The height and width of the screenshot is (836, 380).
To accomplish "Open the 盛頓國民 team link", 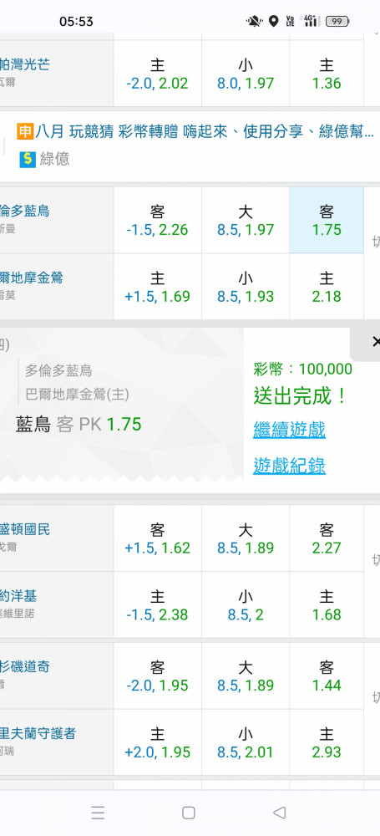I will (x=25, y=529).
